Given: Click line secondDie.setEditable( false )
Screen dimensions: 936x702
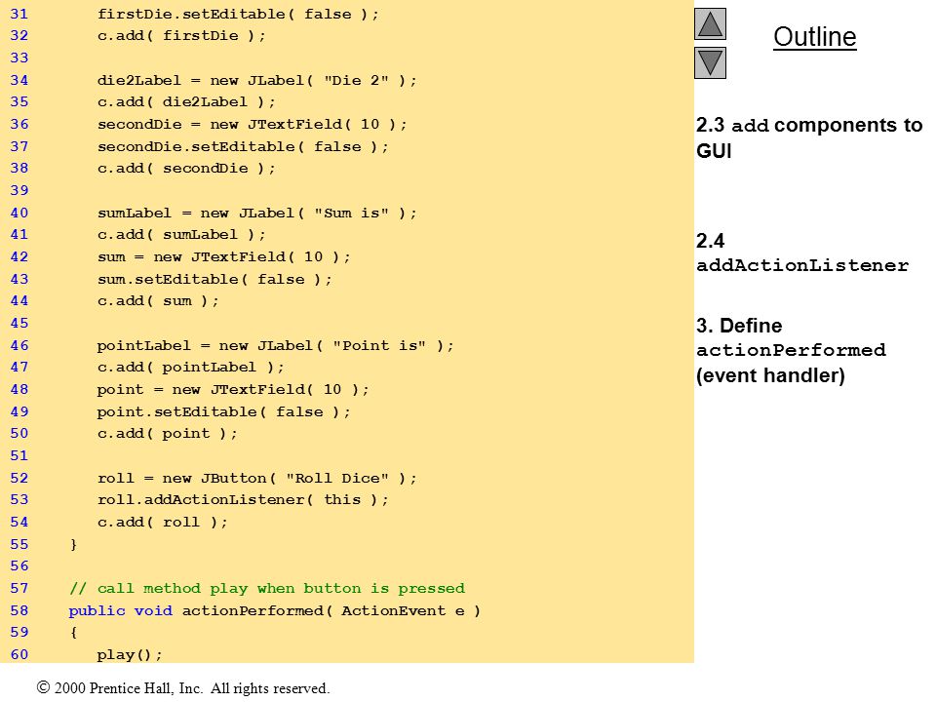Looking at the screenshot, I should (x=243, y=146).
